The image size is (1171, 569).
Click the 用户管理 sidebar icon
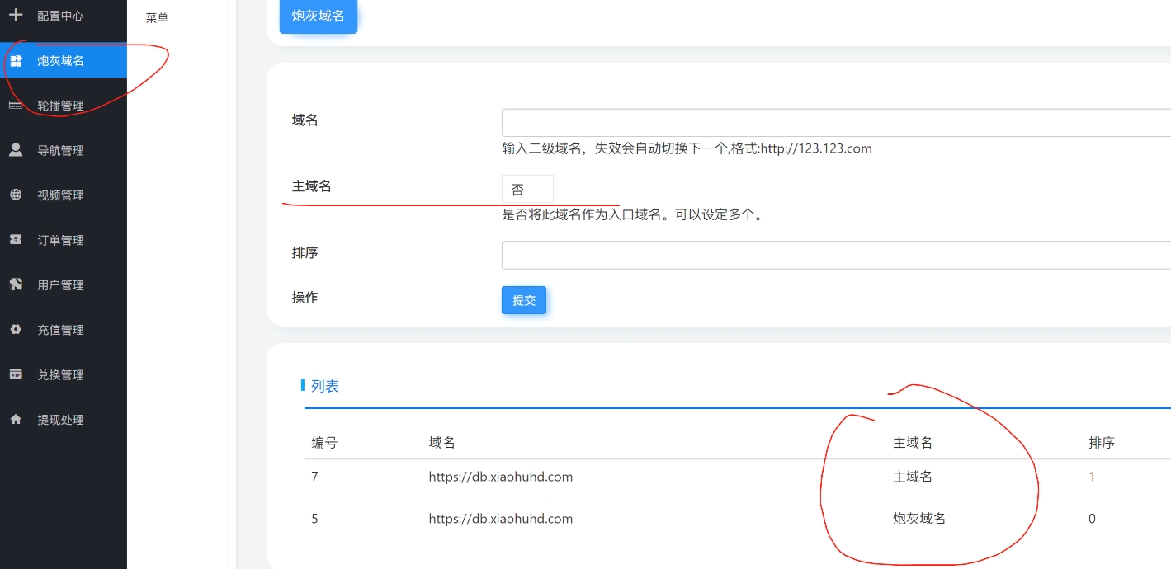click(x=16, y=284)
